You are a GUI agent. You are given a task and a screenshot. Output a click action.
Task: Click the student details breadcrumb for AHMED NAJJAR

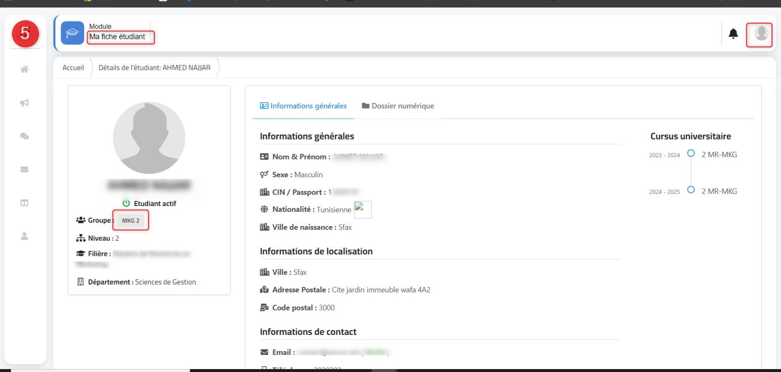(154, 68)
